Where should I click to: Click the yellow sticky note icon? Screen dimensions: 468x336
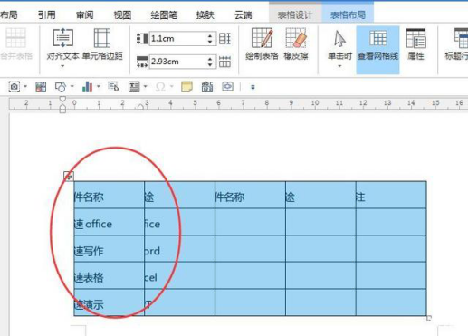click(x=186, y=87)
